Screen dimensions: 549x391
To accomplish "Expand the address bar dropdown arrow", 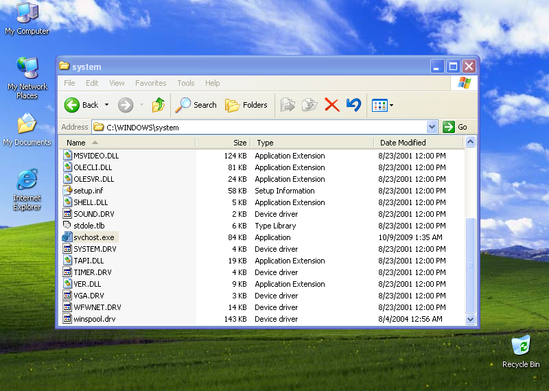I will click(x=432, y=127).
